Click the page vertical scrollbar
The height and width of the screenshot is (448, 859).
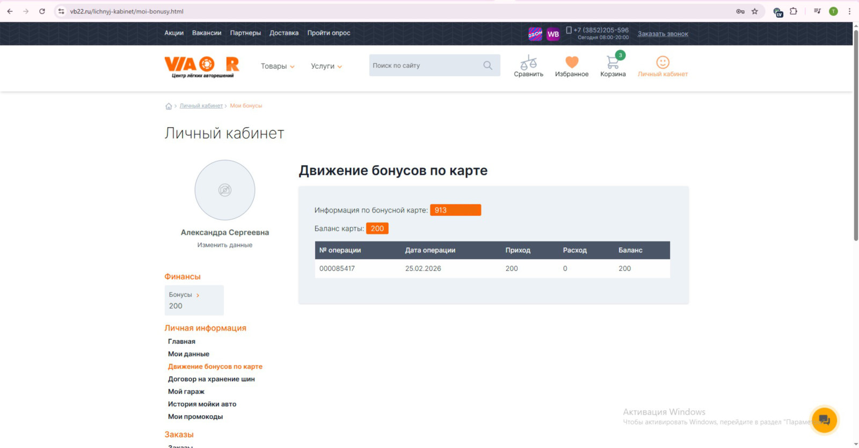[856, 134]
